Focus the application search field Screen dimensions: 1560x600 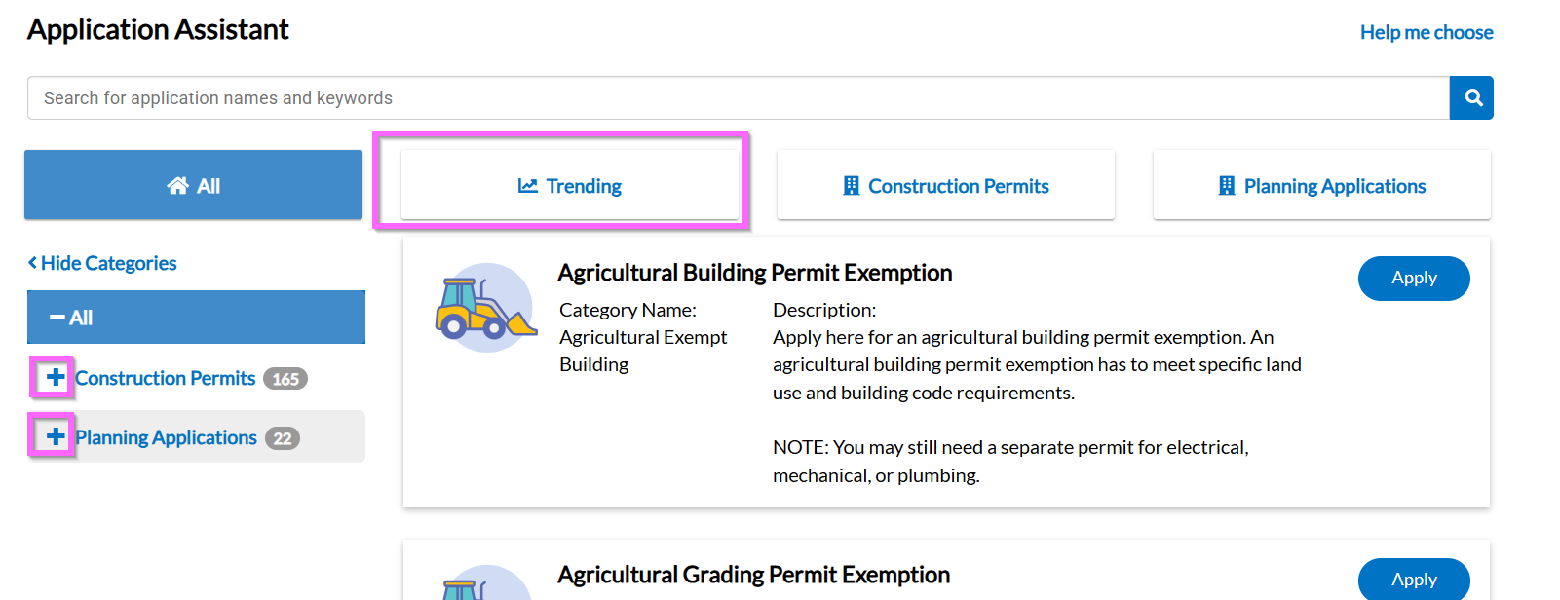click(x=738, y=98)
